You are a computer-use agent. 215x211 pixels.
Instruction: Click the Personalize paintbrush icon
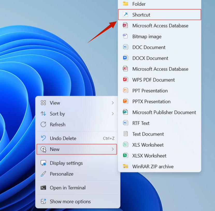(x=43, y=174)
